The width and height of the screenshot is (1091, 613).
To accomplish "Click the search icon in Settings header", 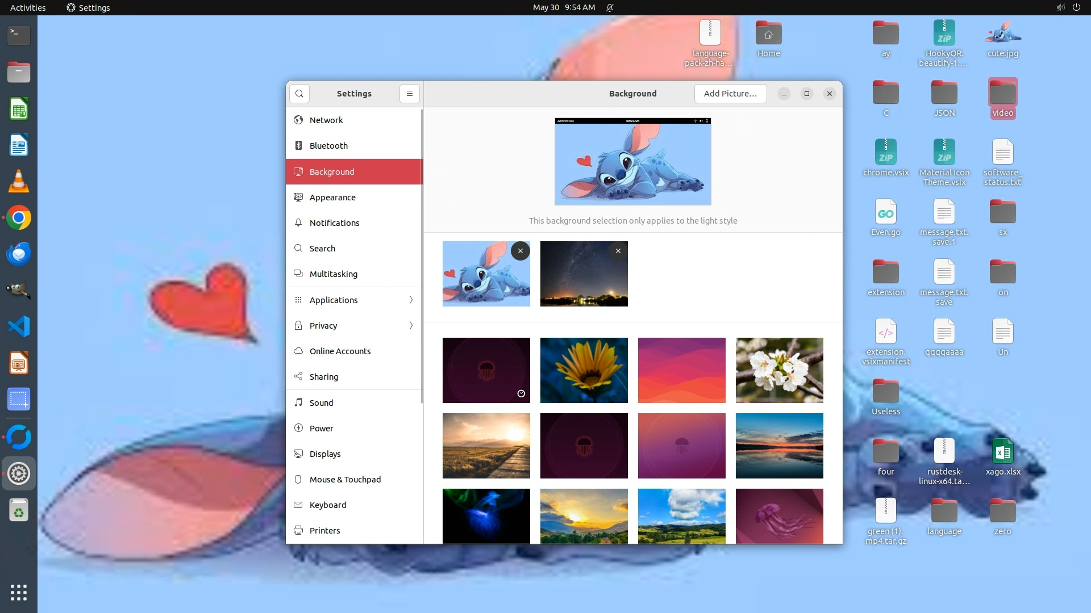I will (x=299, y=94).
